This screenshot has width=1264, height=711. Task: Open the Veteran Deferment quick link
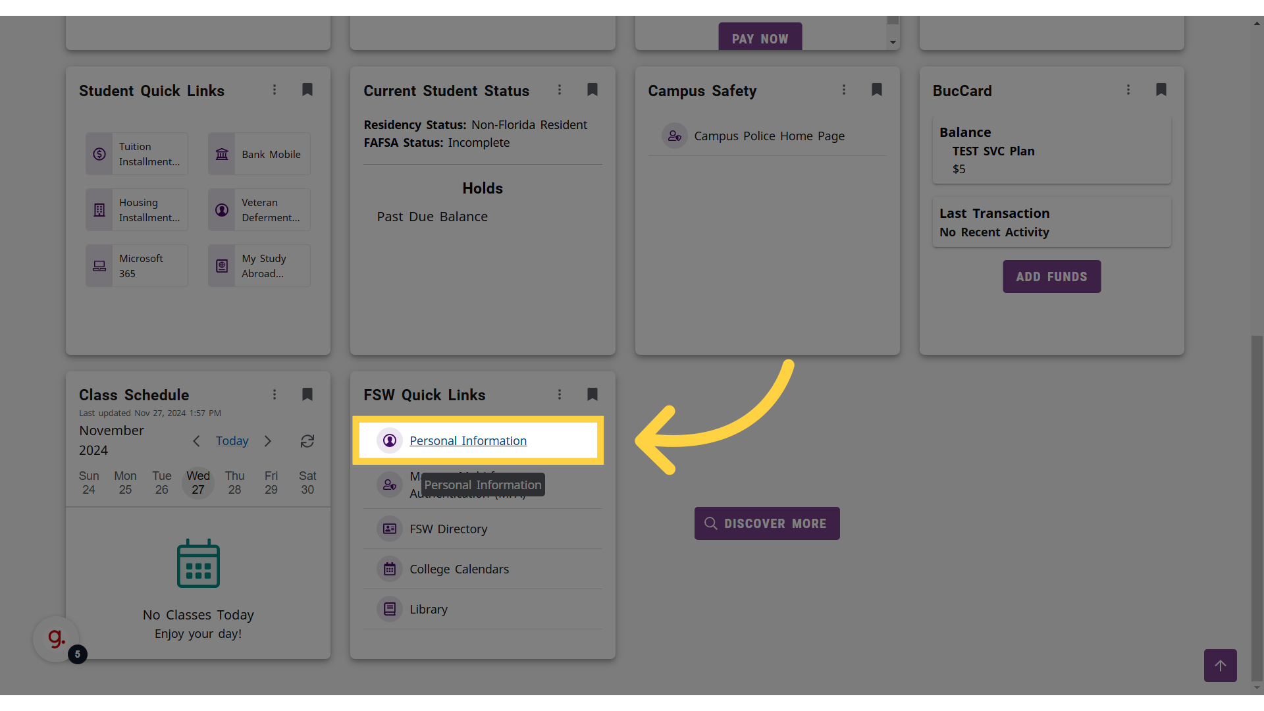[259, 210]
